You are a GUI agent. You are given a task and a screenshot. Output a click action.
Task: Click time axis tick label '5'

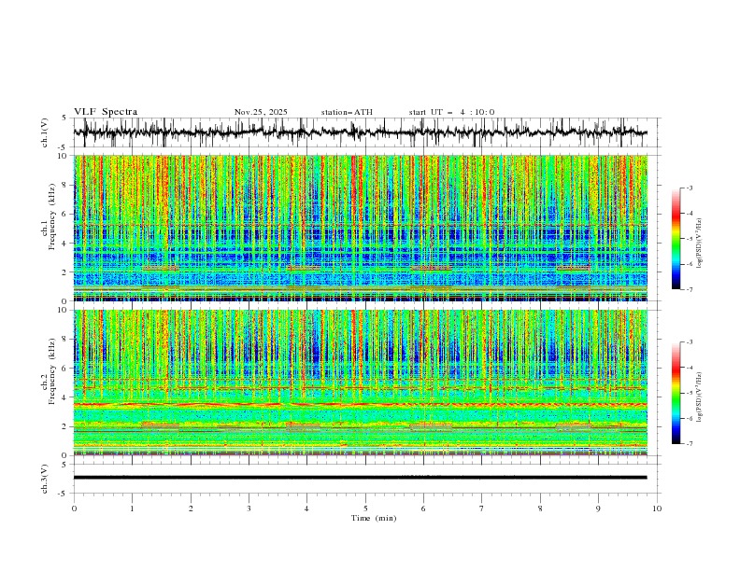point(365,508)
